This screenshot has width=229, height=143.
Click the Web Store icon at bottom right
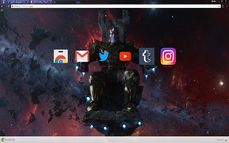pyautogui.click(x=226, y=140)
